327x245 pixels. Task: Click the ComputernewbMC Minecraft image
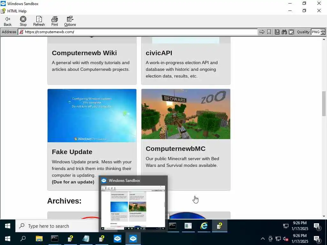coord(186,114)
